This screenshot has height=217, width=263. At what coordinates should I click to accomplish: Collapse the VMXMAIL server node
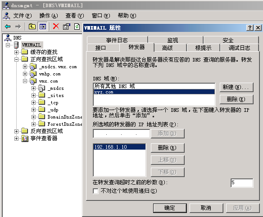click(8, 45)
